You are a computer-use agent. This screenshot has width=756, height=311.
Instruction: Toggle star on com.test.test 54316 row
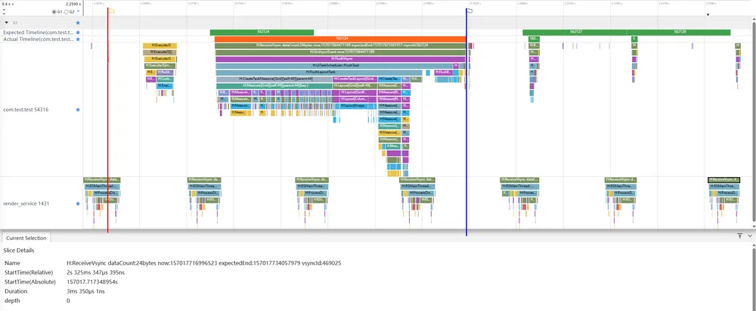78,110
